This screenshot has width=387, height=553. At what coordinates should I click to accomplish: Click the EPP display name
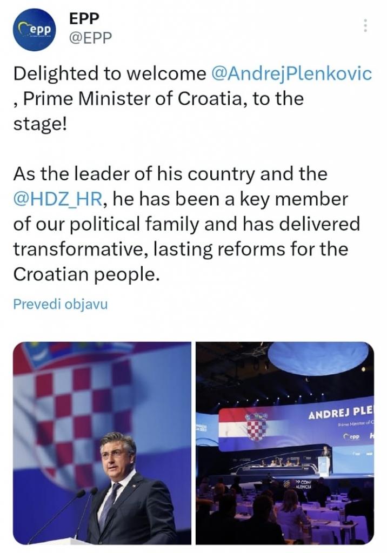(x=84, y=18)
